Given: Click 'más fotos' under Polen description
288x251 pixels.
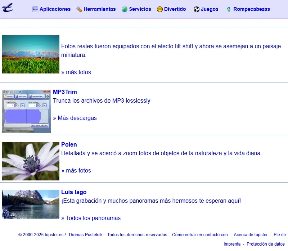Looking at the screenshot, I should click(76, 171).
